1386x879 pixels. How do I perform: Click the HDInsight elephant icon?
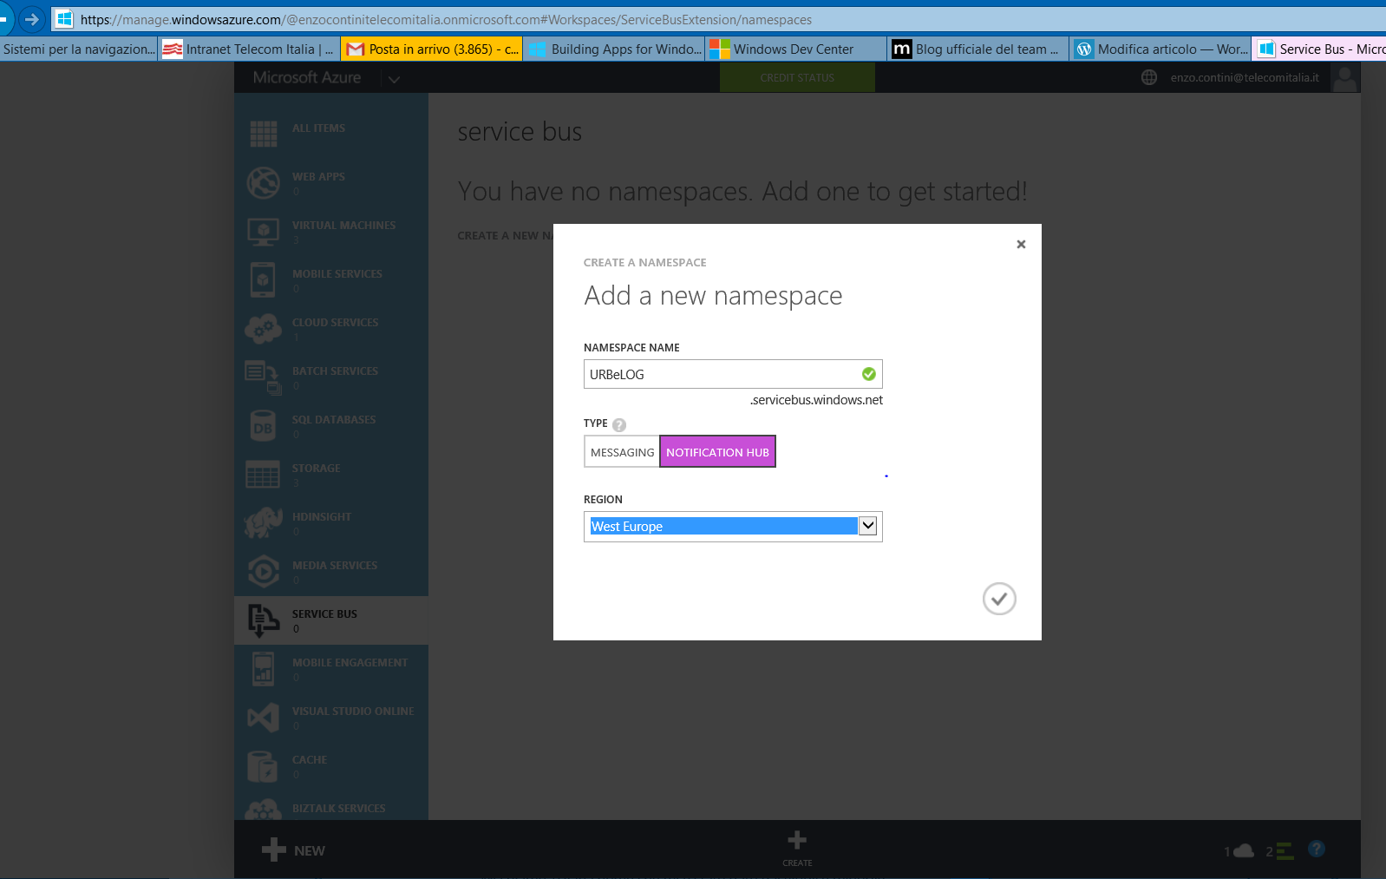263,522
